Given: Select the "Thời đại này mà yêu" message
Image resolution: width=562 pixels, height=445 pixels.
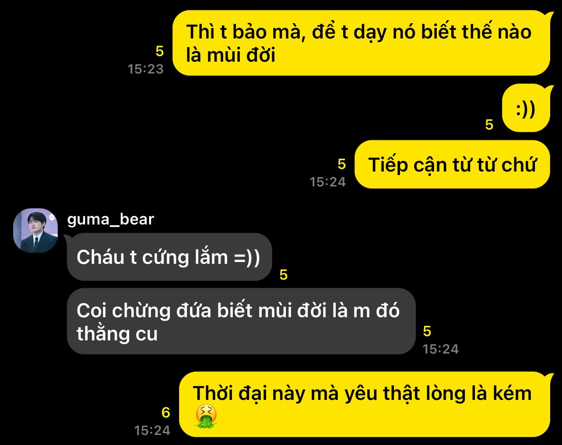Looking at the screenshot, I should tap(365, 404).
